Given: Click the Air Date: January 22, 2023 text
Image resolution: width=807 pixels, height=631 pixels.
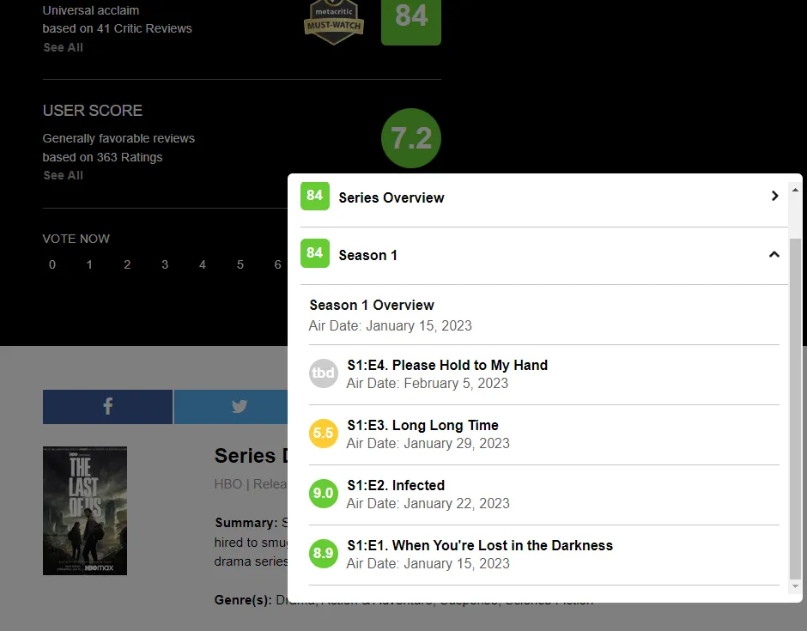Looking at the screenshot, I should point(428,503).
